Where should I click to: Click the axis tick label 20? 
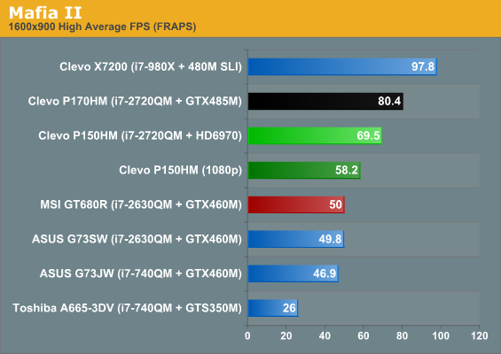click(286, 335)
